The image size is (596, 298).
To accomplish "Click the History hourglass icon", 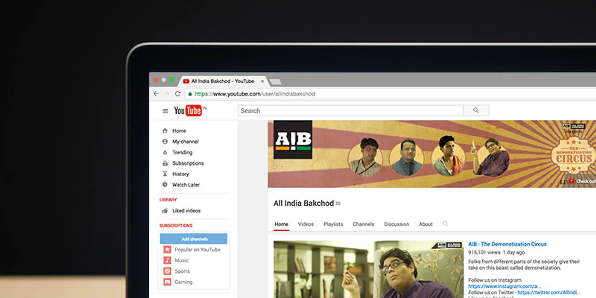I will coord(165,174).
